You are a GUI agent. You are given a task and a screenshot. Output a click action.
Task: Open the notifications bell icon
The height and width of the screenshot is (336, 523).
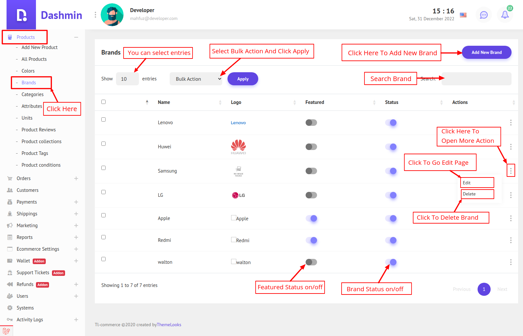click(505, 15)
